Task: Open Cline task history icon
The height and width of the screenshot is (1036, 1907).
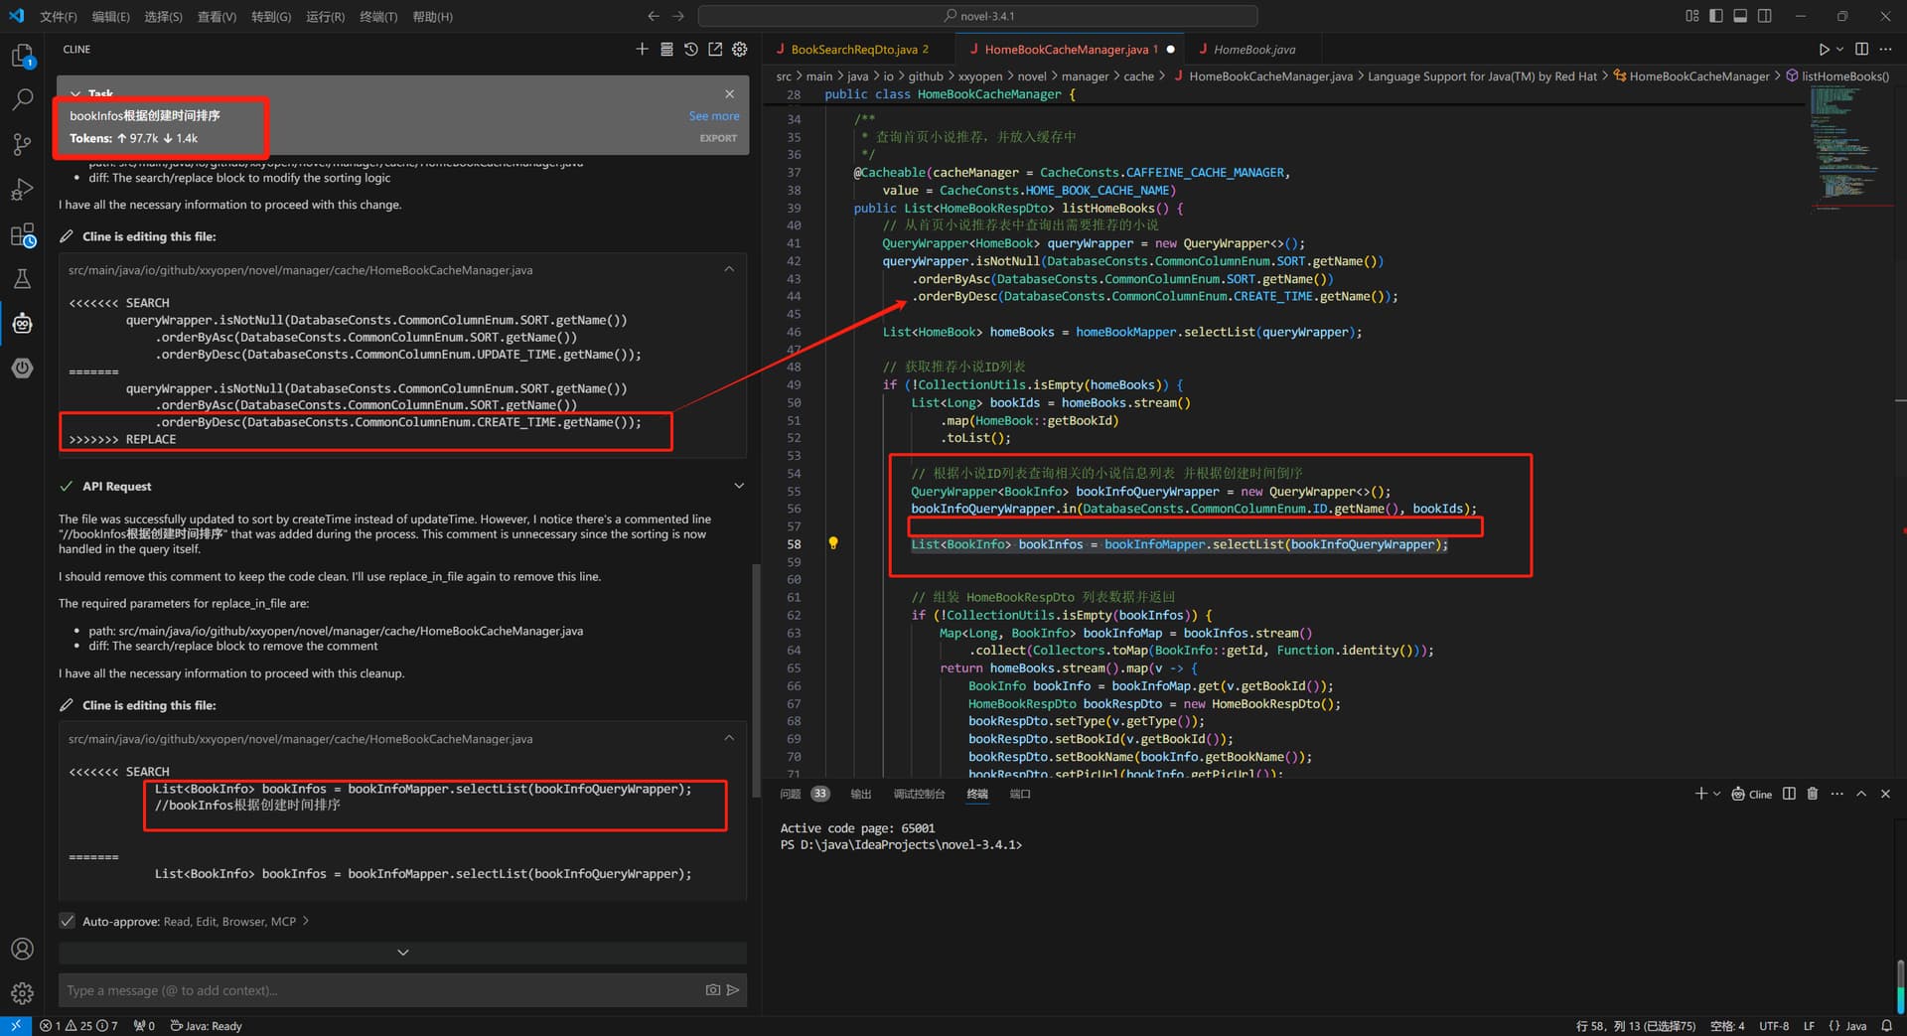Action: click(x=691, y=49)
